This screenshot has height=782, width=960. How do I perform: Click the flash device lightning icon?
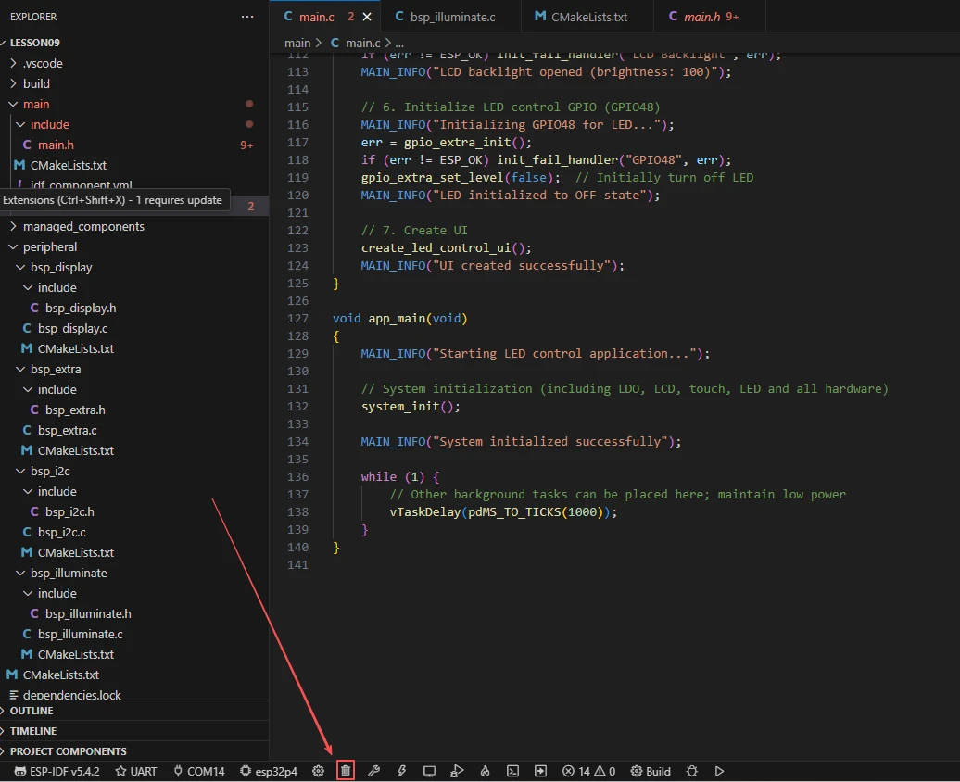coord(401,771)
